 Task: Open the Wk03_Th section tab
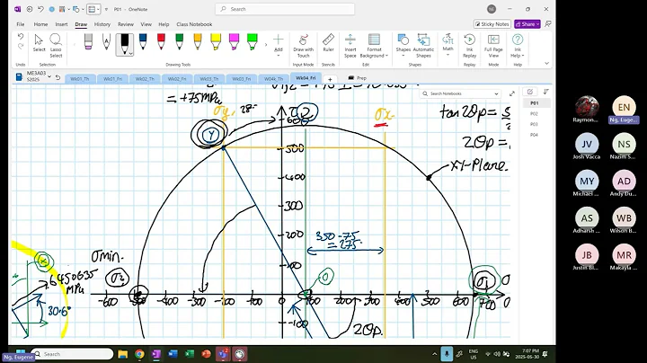[x=209, y=79]
